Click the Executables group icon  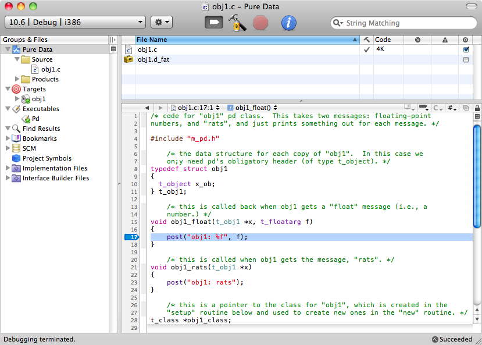point(16,109)
